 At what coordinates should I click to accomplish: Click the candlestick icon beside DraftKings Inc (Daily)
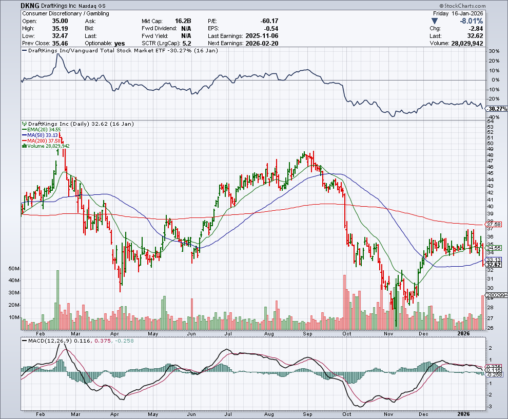[x=24, y=124]
